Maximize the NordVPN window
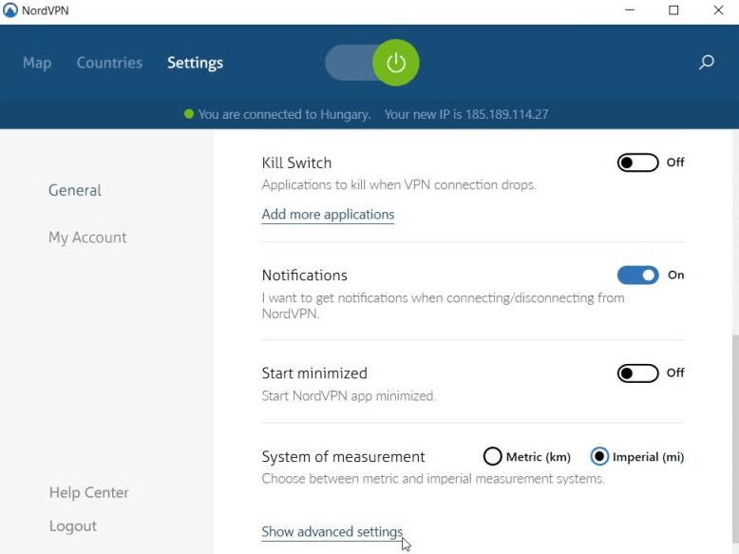 pos(673,10)
